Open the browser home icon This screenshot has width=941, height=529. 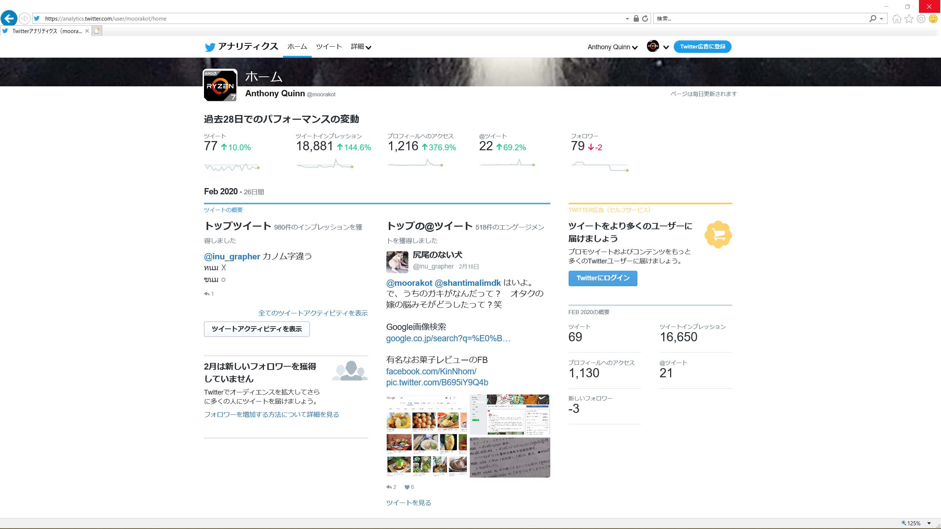(897, 18)
